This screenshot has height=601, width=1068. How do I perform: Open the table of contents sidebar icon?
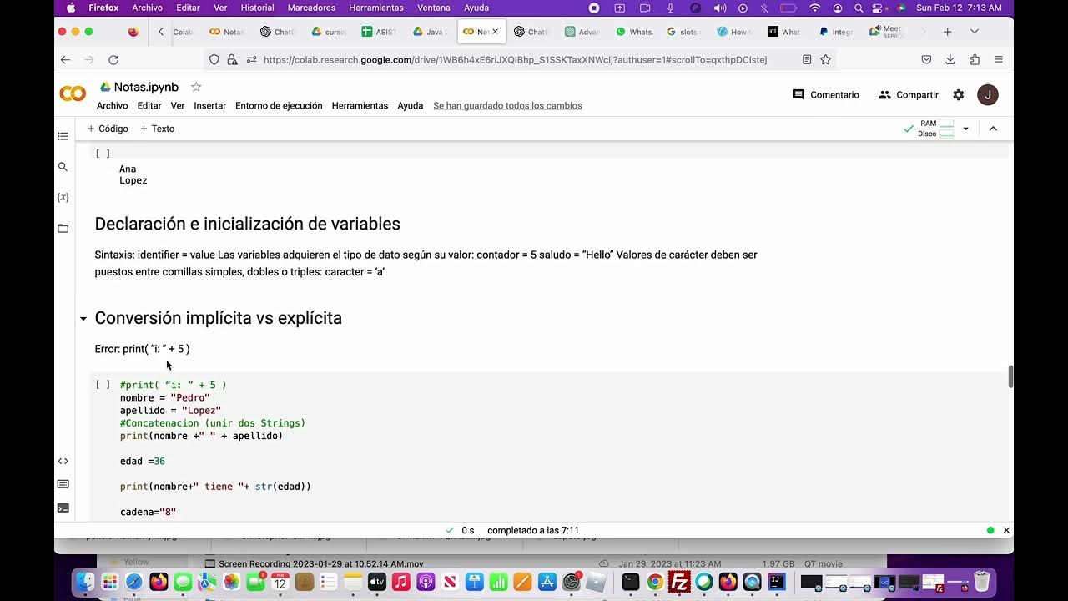click(x=63, y=136)
